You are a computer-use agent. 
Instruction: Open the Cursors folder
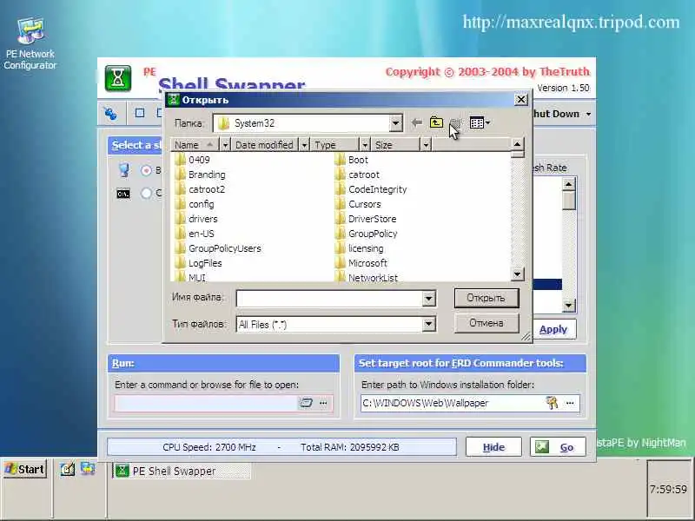point(358,204)
